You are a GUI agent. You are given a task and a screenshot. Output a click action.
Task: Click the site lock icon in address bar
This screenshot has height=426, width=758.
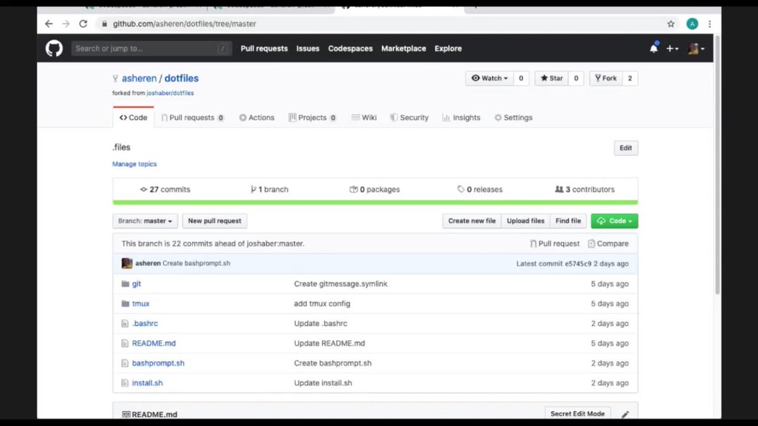coord(105,24)
